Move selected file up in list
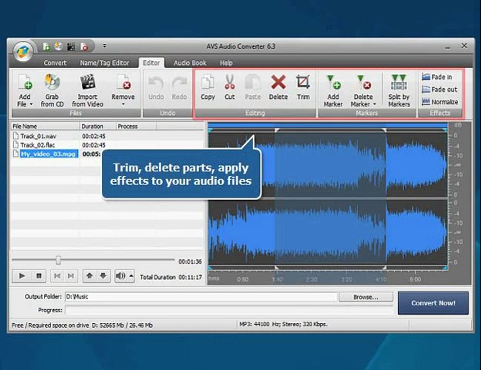 (89, 276)
